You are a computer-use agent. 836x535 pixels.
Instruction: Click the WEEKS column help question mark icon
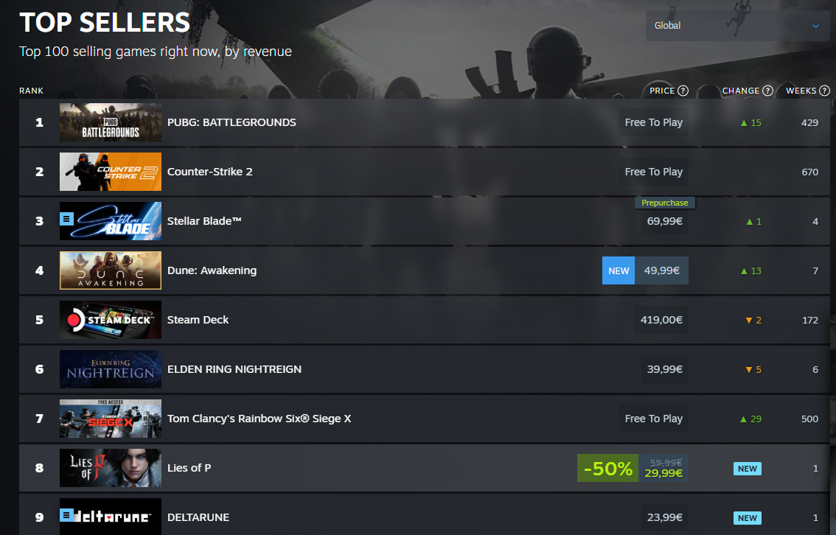(x=824, y=91)
